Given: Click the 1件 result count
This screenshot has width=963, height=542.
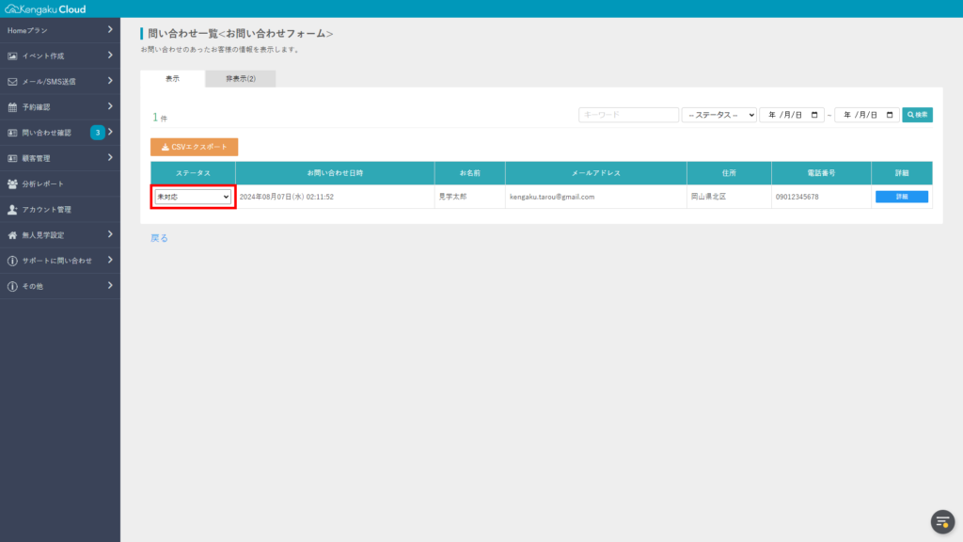Looking at the screenshot, I should coord(160,118).
